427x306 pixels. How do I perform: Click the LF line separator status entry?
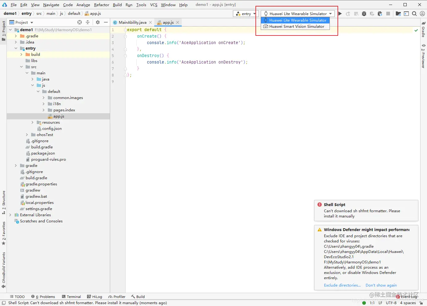(380, 303)
